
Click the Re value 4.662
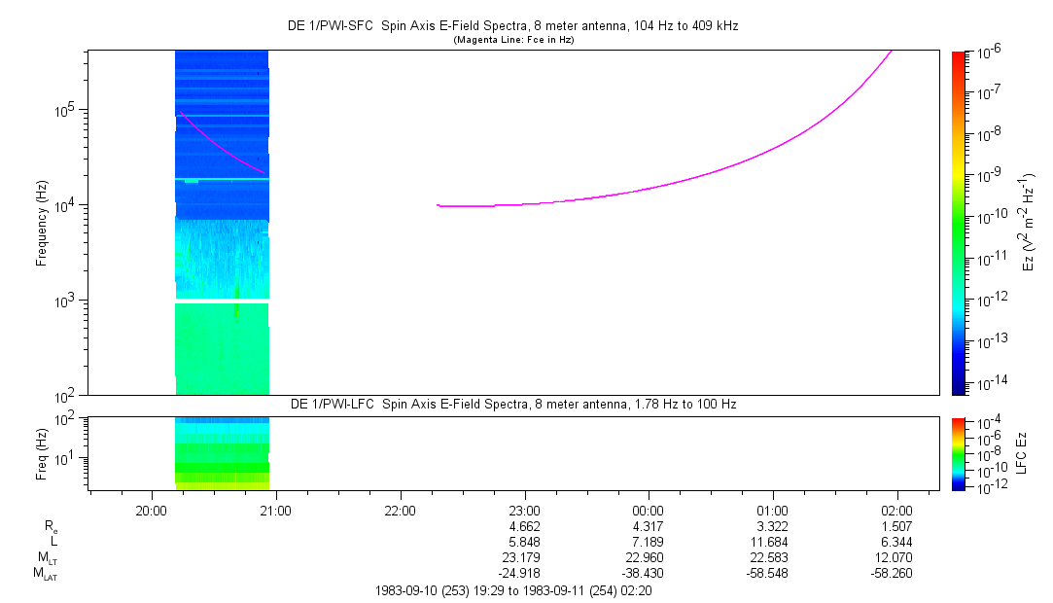click(524, 525)
